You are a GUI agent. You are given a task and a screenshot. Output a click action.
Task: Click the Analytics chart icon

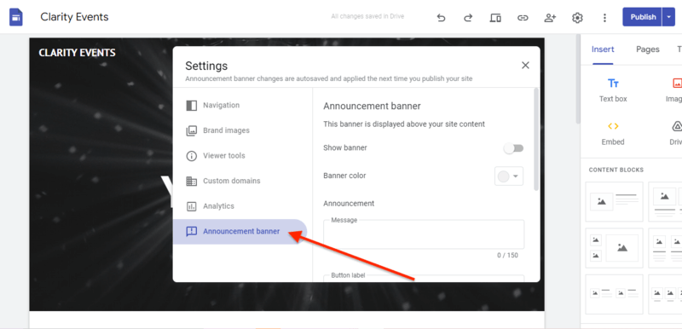(191, 206)
